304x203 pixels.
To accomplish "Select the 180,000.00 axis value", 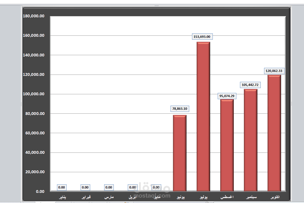I will click(33, 16).
